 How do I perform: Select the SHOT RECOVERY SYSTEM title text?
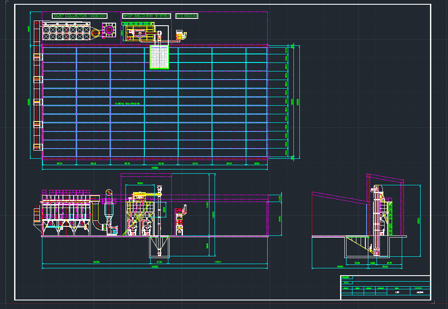[146, 16]
